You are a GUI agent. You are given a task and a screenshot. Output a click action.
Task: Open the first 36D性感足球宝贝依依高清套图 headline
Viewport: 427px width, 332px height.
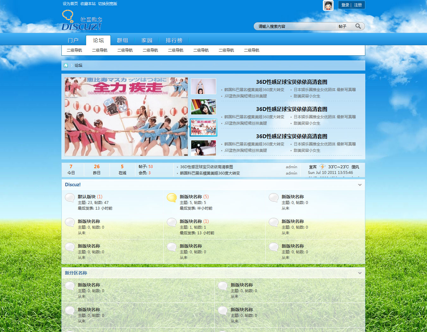click(292, 82)
